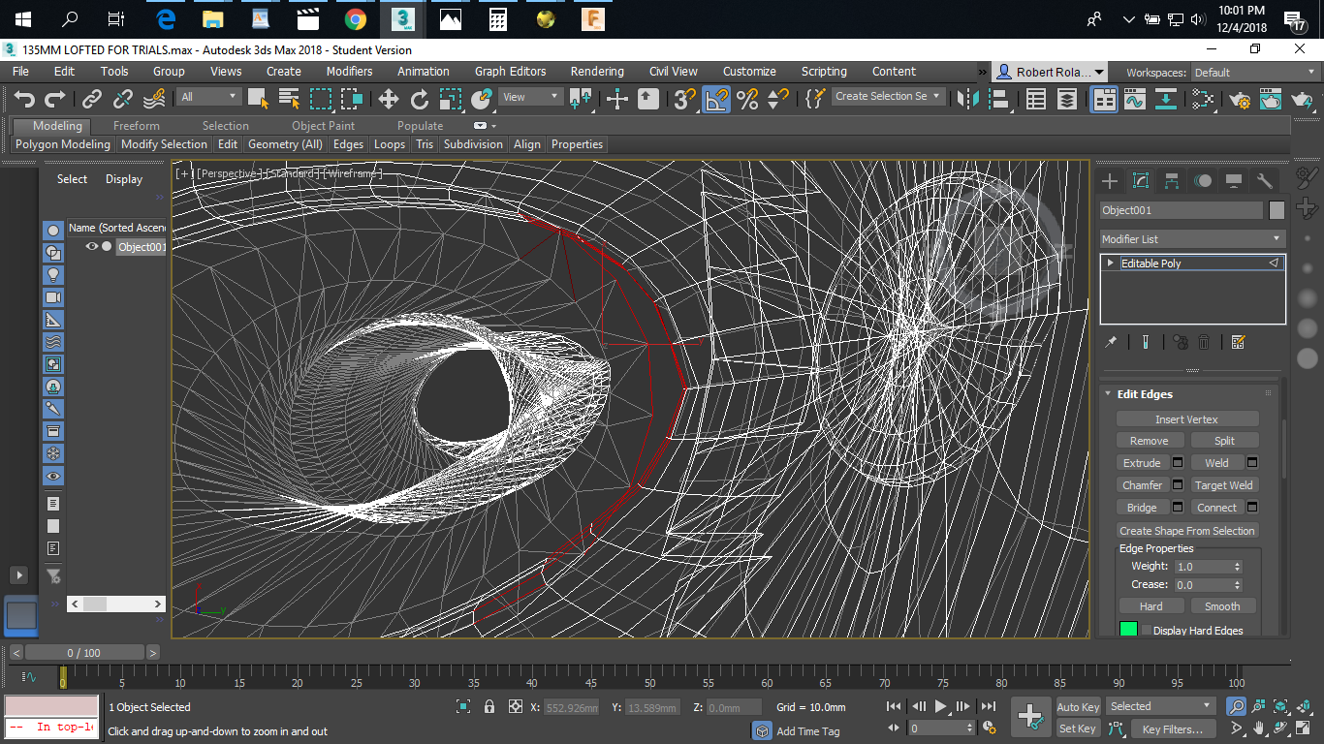Open the View reference coordinate dropdown
1324x744 pixels.
[x=530, y=97]
